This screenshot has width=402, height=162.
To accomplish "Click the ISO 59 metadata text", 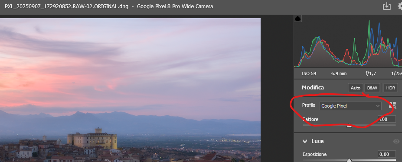I will (309, 73).
